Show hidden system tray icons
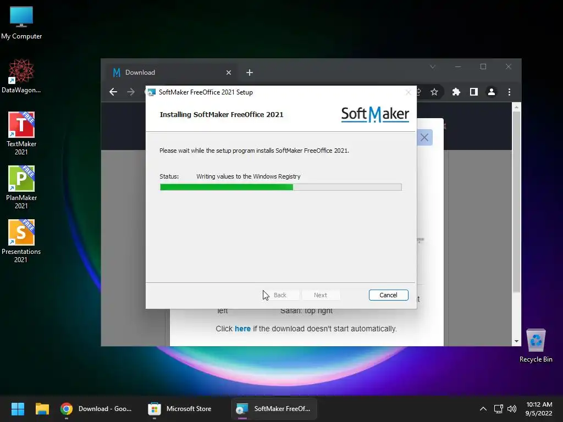The image size is (563, 422). pyautogui.click(x=483, y=409)
